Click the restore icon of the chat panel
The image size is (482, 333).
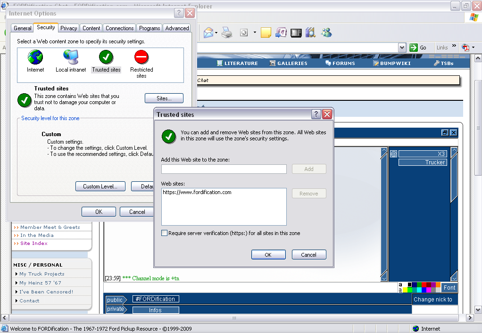445,132
